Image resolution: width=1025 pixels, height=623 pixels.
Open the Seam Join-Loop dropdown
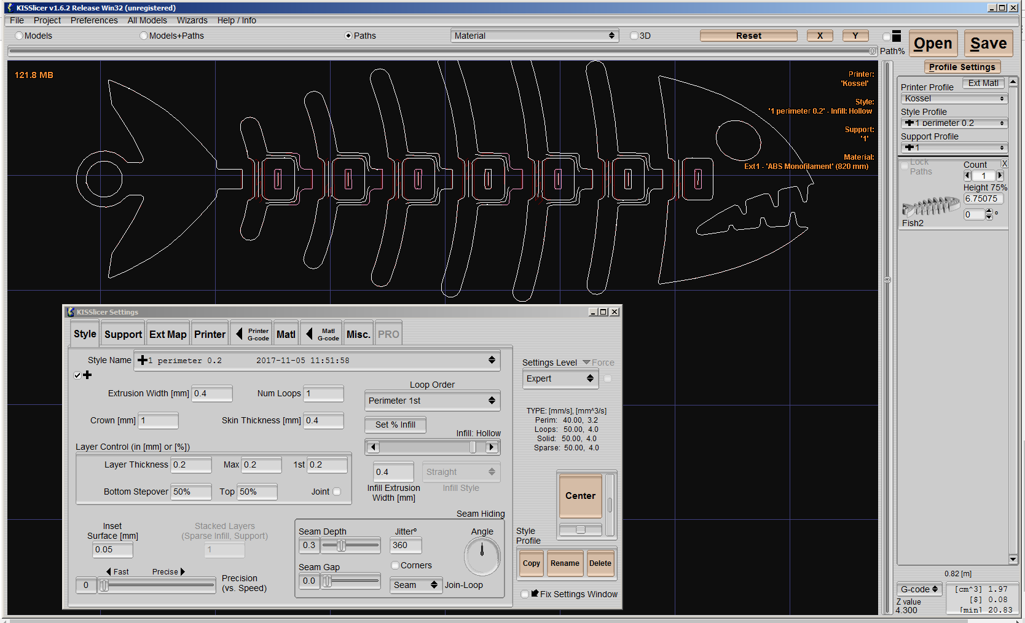click(x=416, y=585)
